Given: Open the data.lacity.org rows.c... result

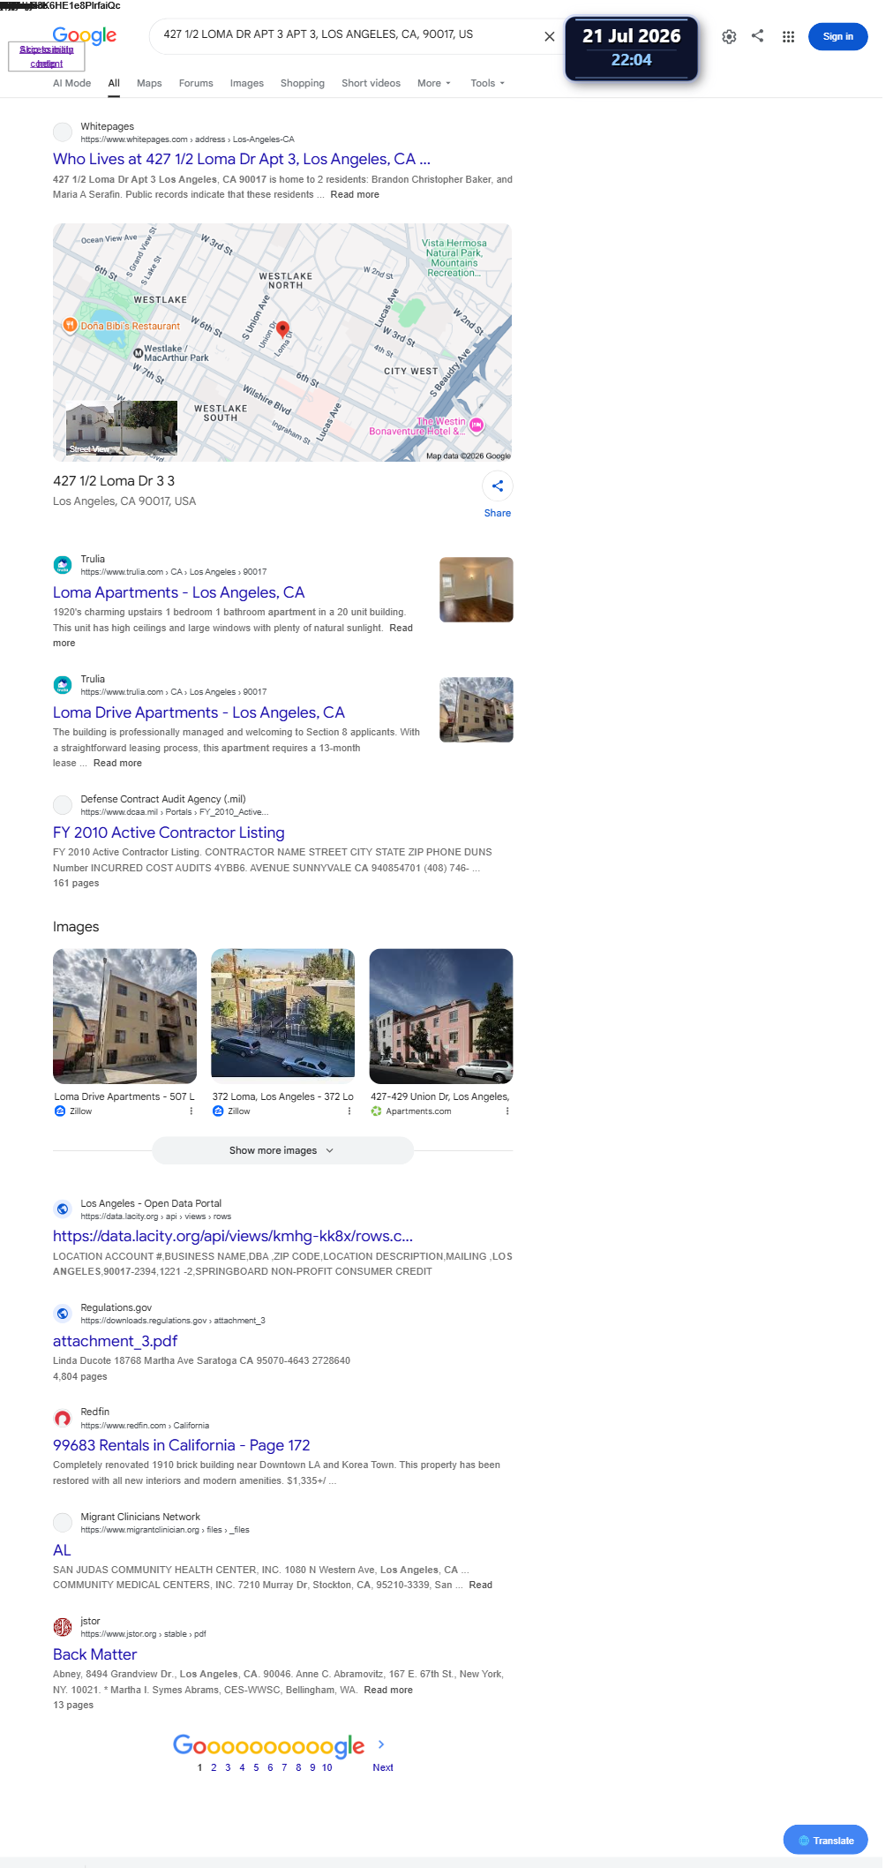Looking at the screenshot, I should tap(233, 1236).
